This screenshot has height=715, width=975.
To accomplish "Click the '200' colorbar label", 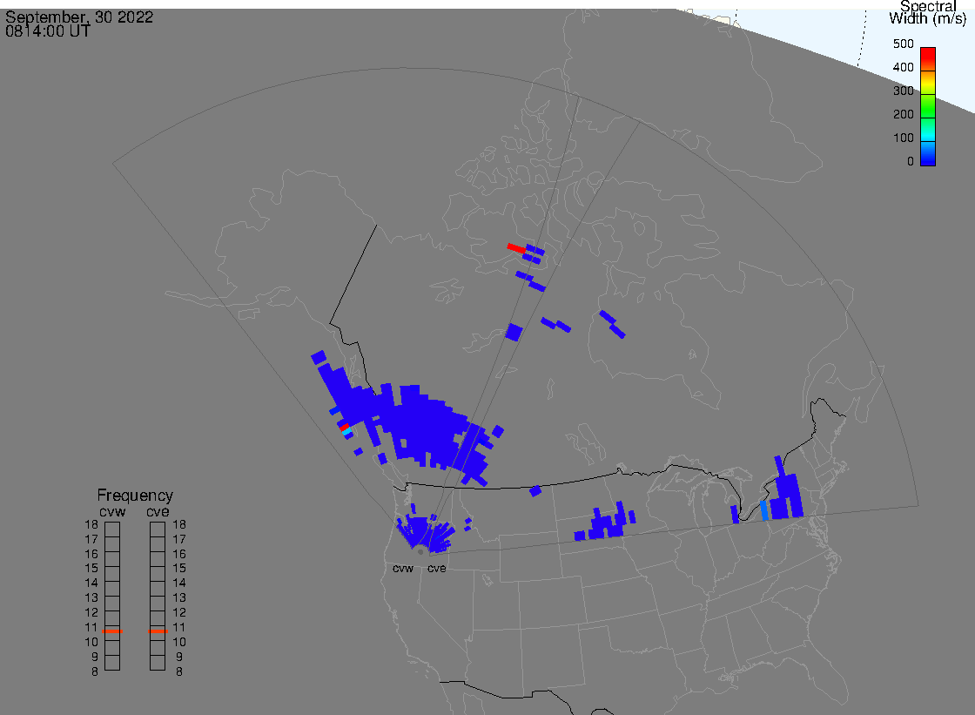I will point(903,114).
